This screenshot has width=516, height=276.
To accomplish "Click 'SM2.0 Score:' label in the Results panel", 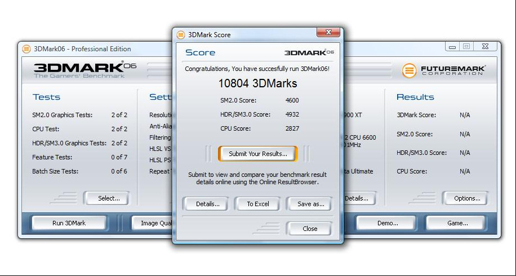I will (x=415, y=134).
